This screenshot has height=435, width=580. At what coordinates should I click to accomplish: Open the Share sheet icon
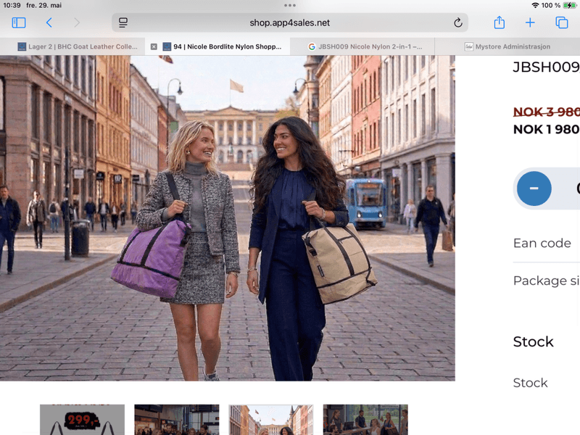pyautogui.click(x=500, y=22)
